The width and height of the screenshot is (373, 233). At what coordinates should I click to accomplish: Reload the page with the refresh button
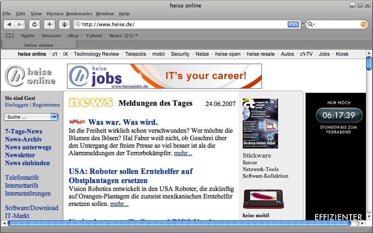tap(35, 24)
